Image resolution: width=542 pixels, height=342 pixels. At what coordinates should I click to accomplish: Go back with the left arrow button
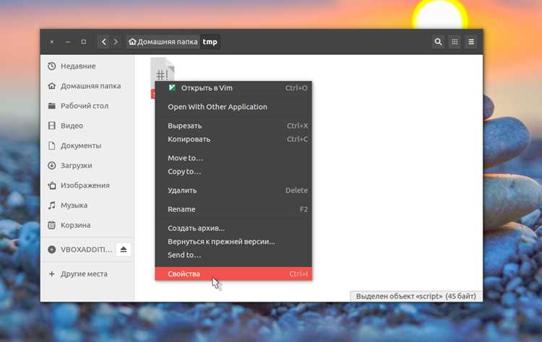103,42
